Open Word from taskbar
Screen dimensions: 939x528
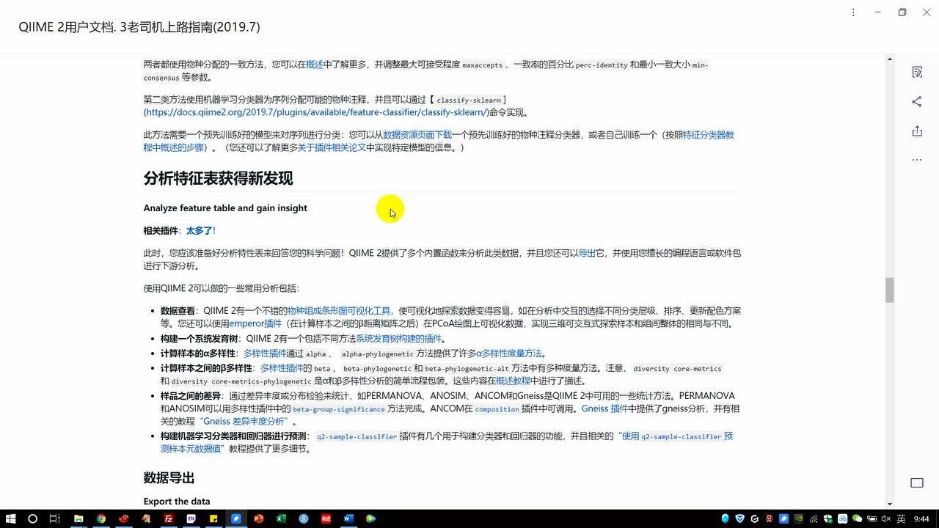(348, 518)
